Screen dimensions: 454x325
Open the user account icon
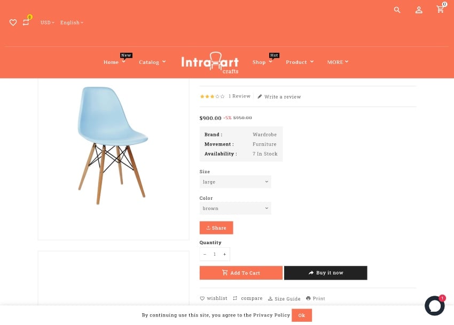pos(419,10)
